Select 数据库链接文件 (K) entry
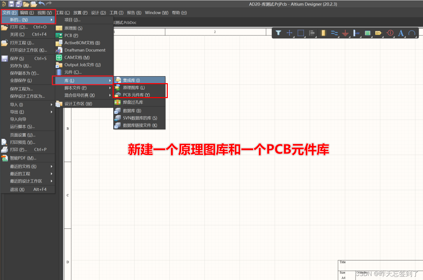Image resolution: width=423 pixels, height=280 pixels. (x=140, y=125)
